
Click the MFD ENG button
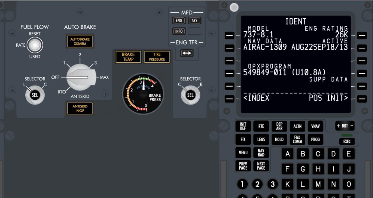179,20
